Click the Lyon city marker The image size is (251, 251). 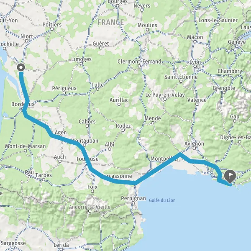click(195, 66)
